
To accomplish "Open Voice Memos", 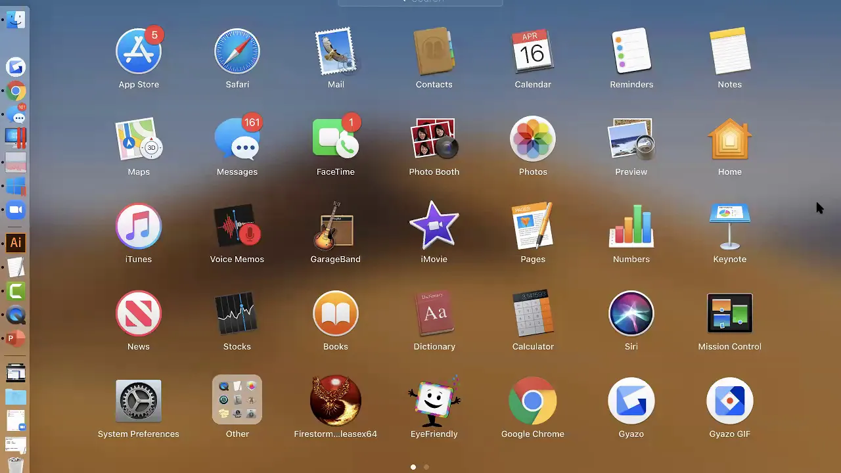I will 237,226.
